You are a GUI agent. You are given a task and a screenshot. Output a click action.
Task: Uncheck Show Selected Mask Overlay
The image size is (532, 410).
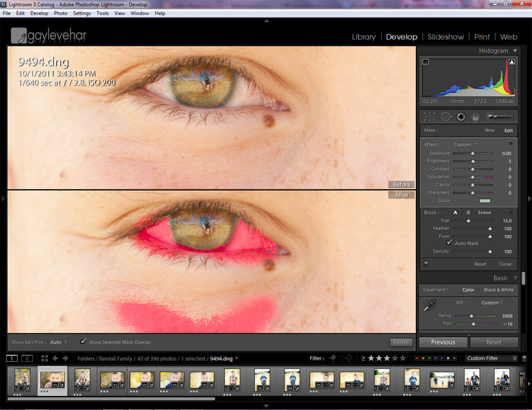(83, 342)
